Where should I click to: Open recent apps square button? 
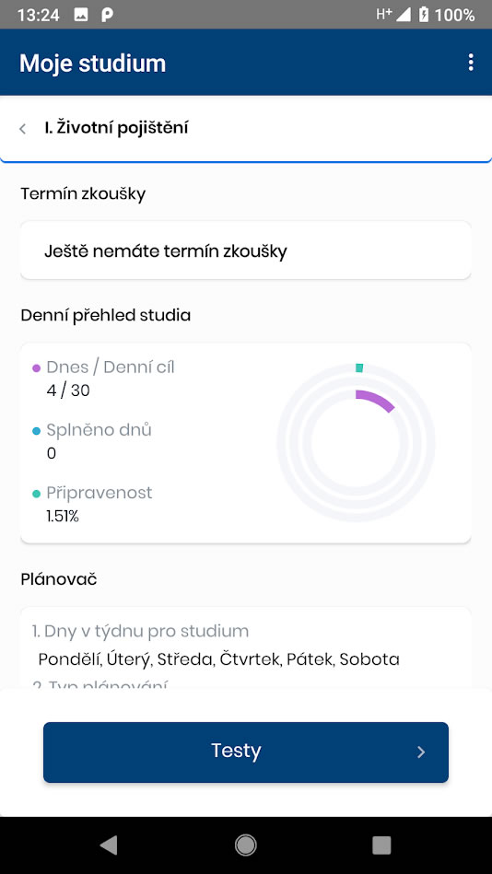coord(381,845)
